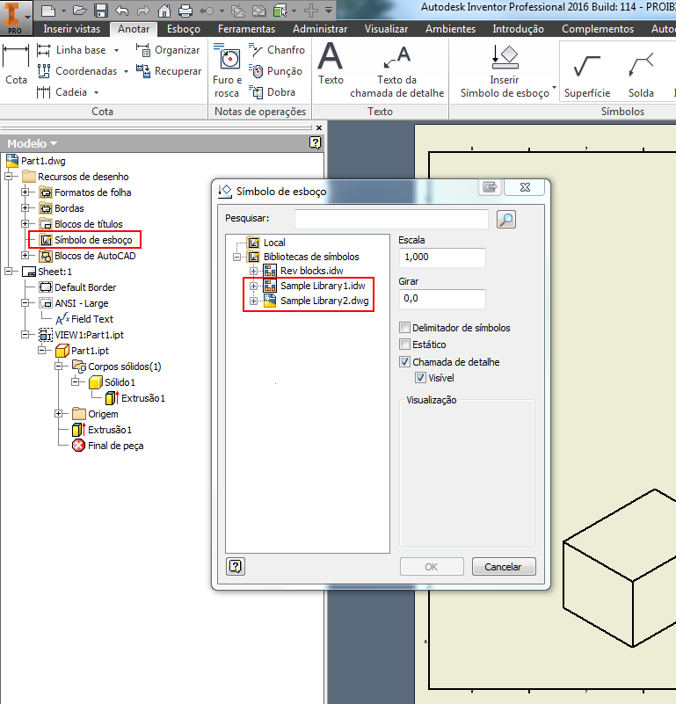Open Linha base dropdown arrow
The height and width of the screenshot is (704, 676).
pyautogui.click(x=117, y=50)
